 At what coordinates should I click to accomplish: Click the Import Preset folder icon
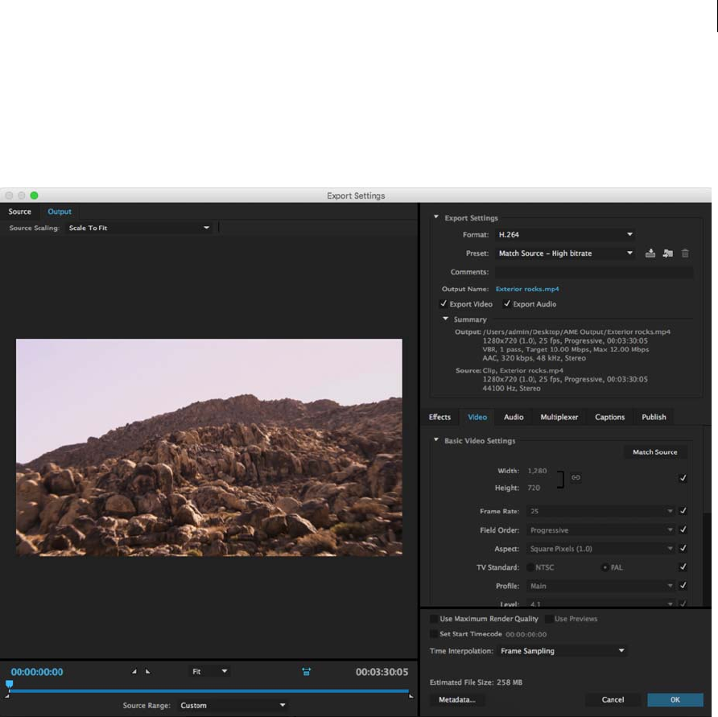(x=667, y=253)
